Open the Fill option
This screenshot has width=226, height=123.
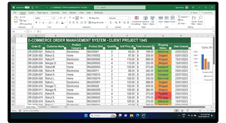click(x=181, y=20)
